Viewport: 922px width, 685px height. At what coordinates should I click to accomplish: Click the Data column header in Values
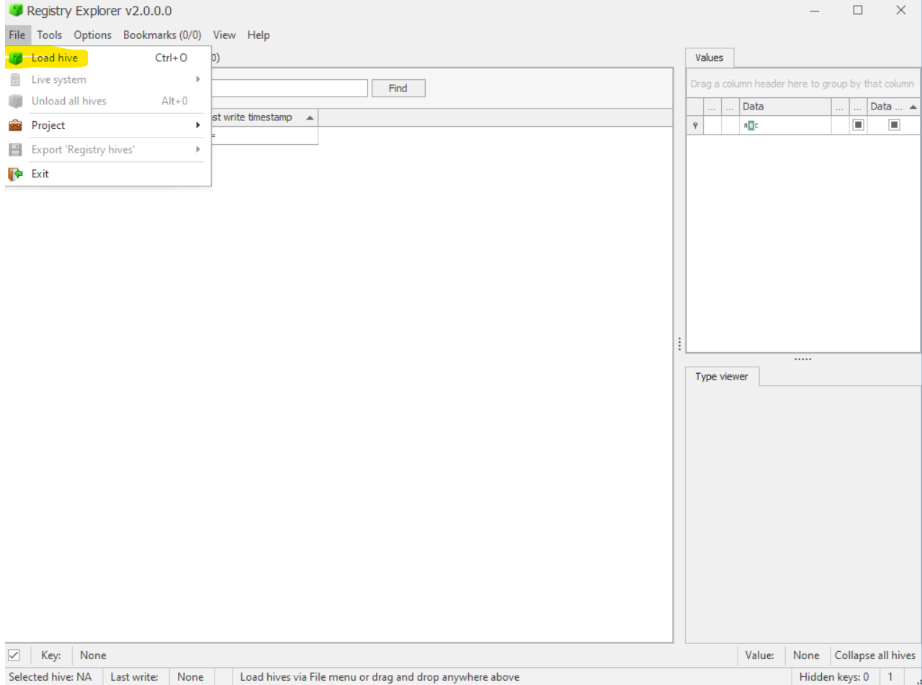[785, 107]
